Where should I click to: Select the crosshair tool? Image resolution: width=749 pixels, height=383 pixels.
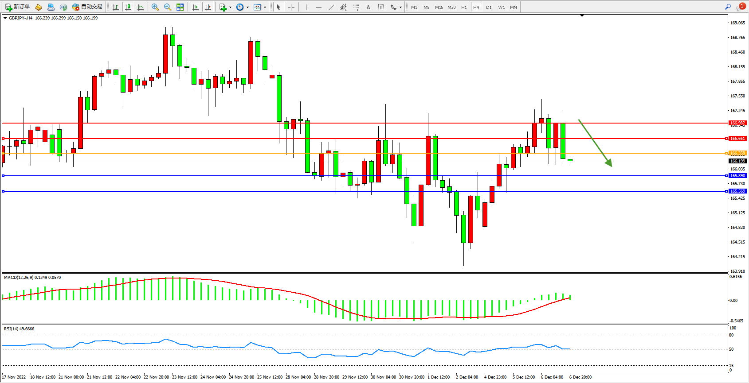click(x=291, y=7)
